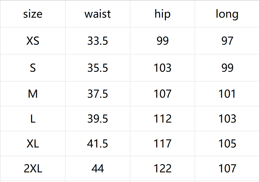Screen dimensions: 259x182
Task: Select the waist value 44 cell
Action: click(x=97, y=169)
